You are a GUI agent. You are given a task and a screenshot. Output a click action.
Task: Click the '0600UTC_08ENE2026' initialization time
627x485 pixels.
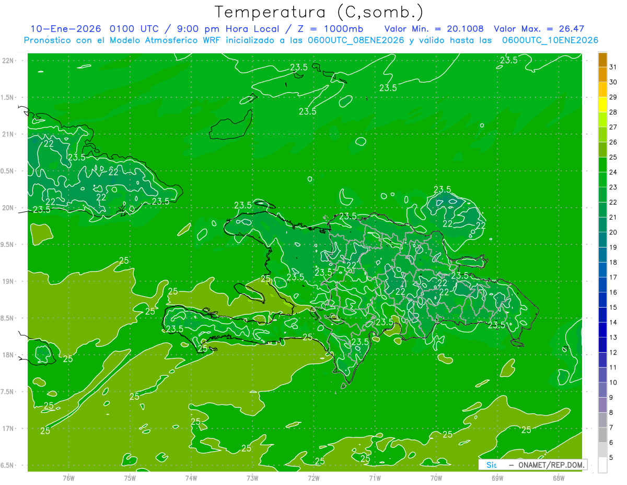point(356,40)
